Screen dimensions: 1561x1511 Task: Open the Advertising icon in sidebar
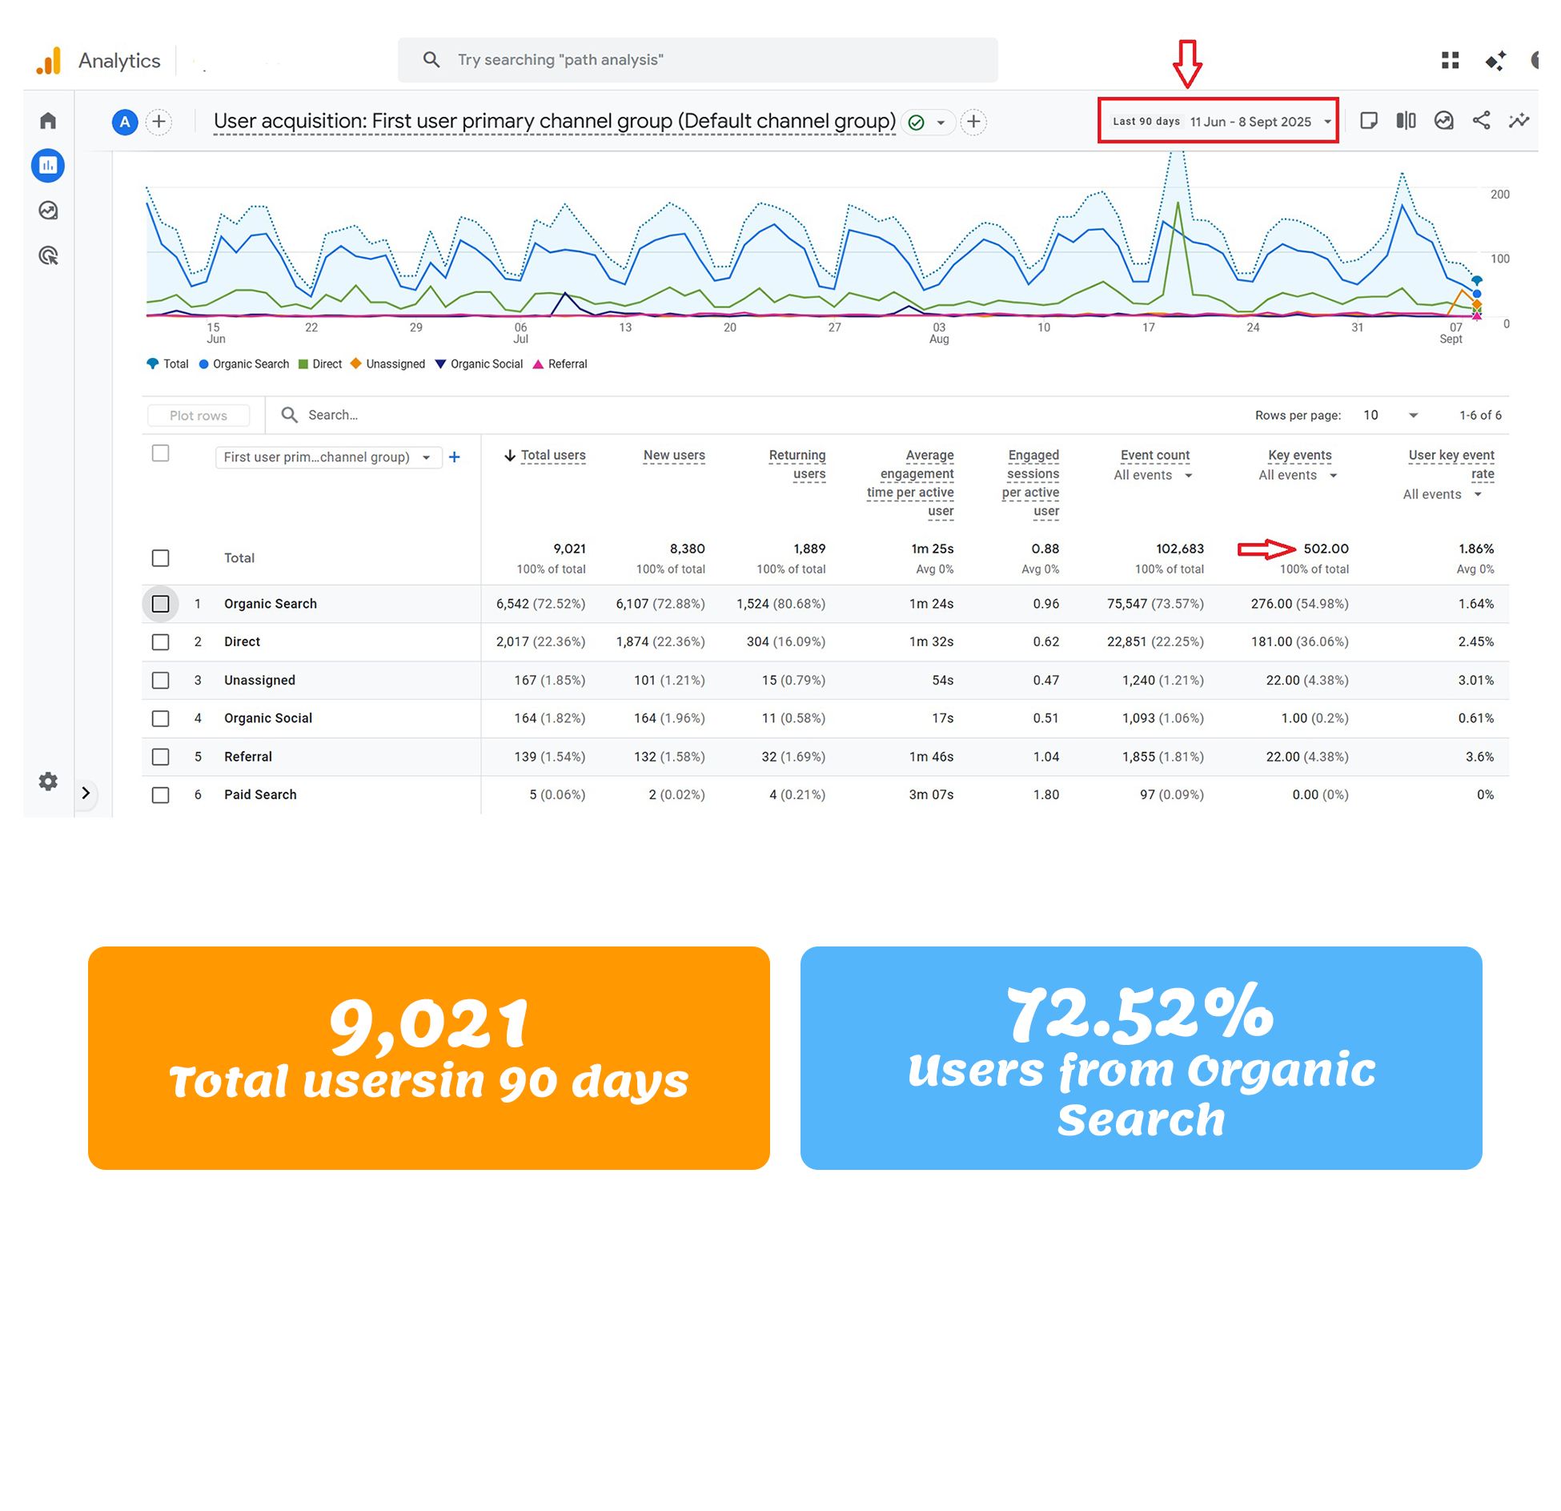pyautogui.click(x=48, y=255)
